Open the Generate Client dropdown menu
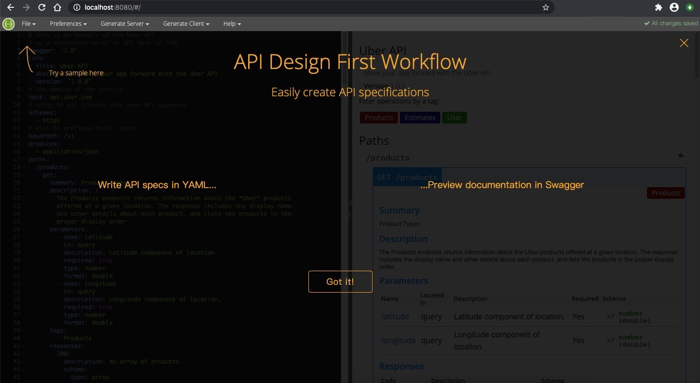The height and width of the screenshot is (383, 700). click(x=186, y=23)
